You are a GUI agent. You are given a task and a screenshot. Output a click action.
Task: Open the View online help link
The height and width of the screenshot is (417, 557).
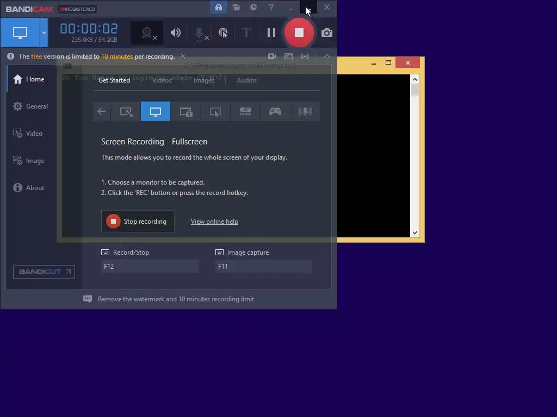pos(214,222)
